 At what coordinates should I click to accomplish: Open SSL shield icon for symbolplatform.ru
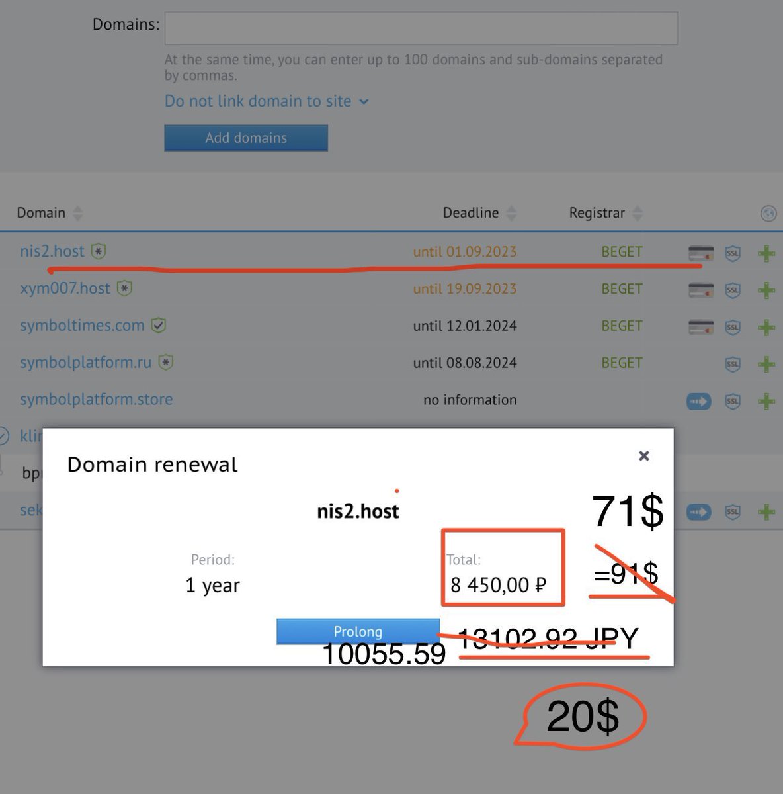733,365
